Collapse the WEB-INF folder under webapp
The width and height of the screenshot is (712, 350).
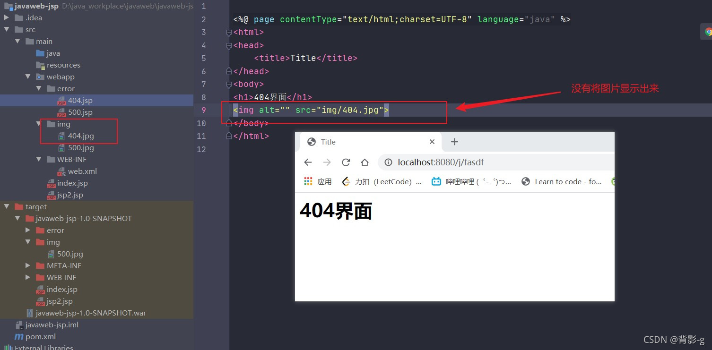pyautogui.click(x=39, y=160)
